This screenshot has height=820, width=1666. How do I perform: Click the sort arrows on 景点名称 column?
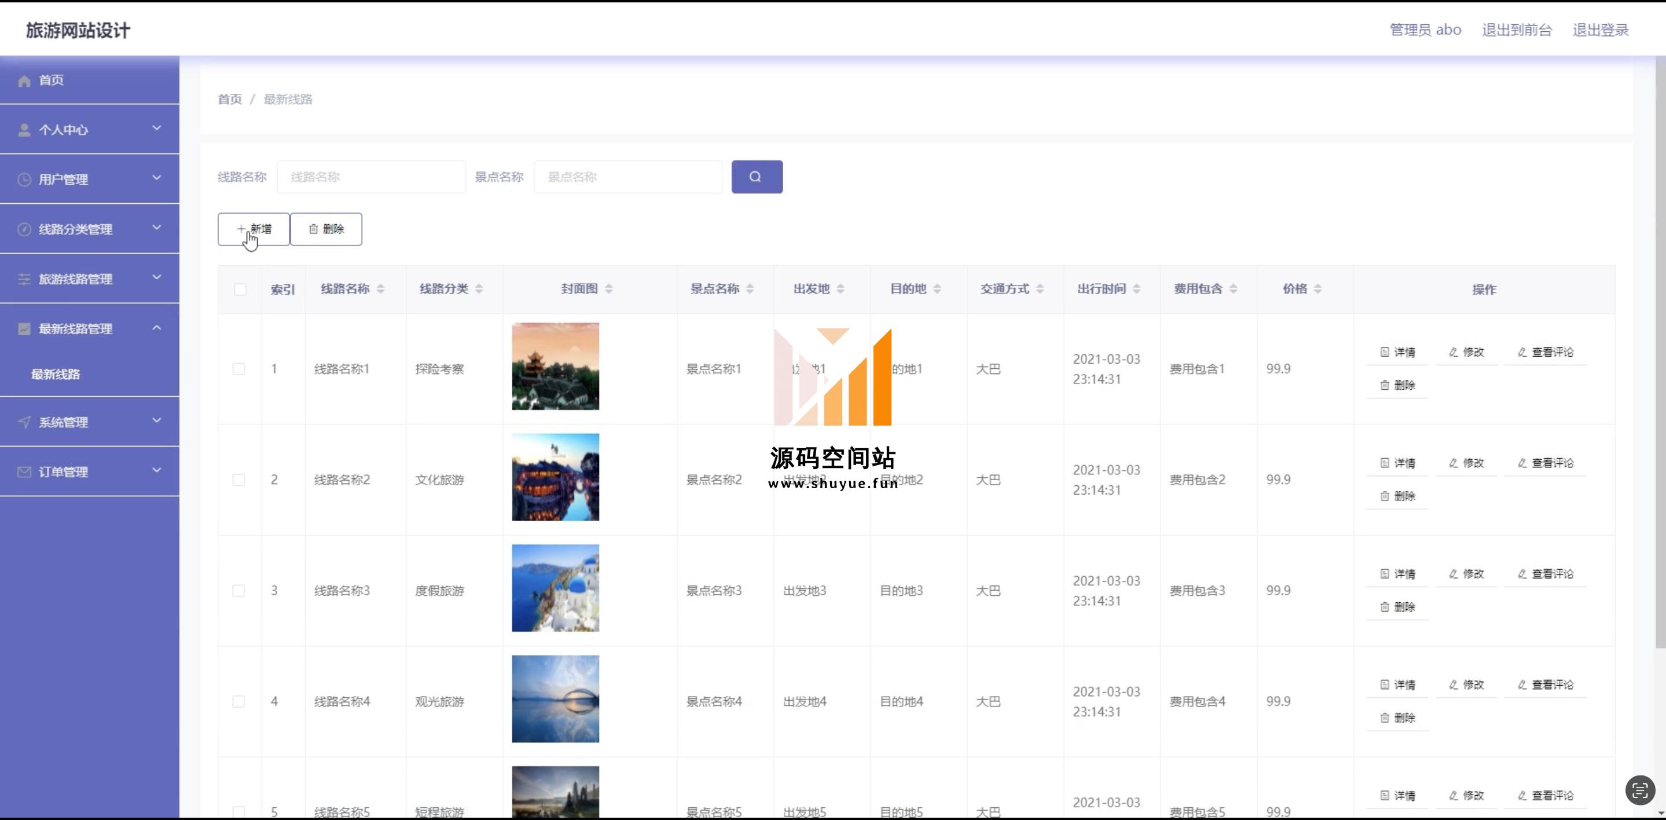tap(750, 288)
